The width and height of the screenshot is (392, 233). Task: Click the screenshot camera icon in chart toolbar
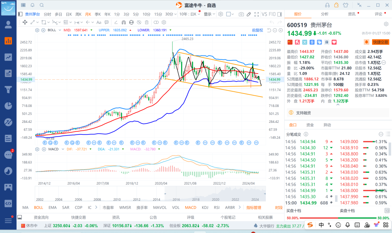[241, 14]
